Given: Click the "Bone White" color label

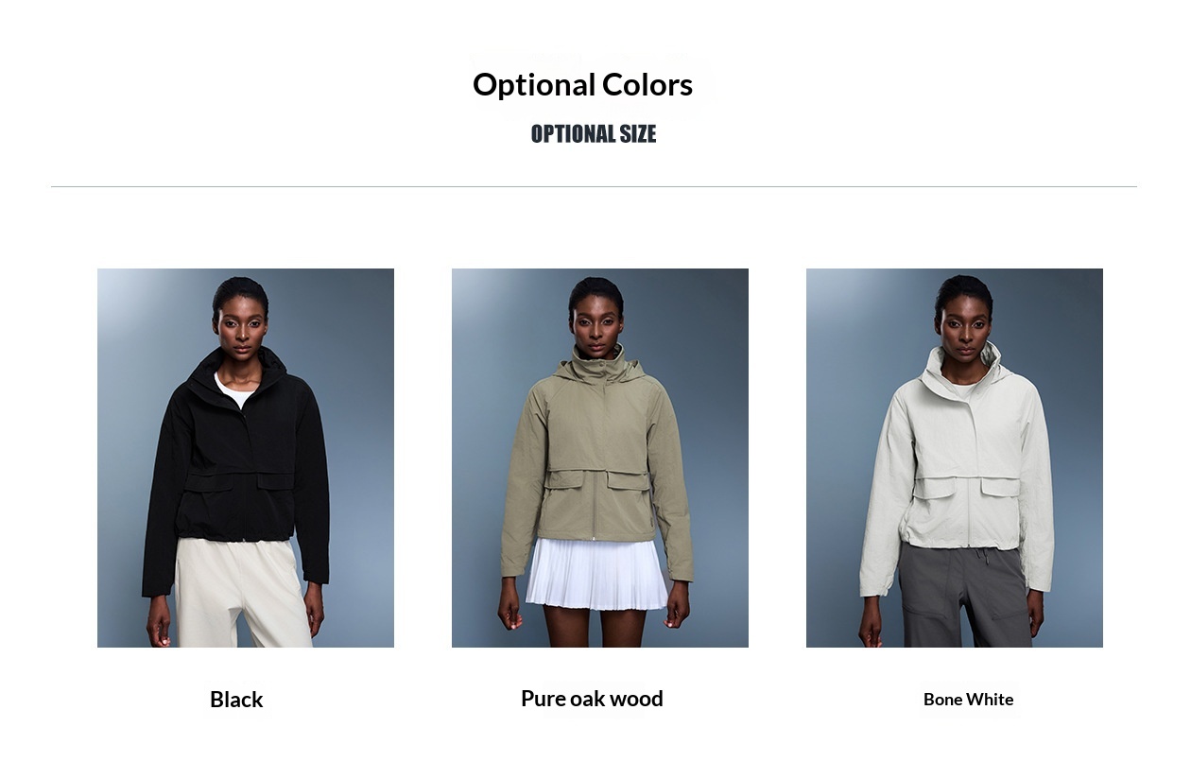Looking at the screenshot, I should (x=968, y=700).
